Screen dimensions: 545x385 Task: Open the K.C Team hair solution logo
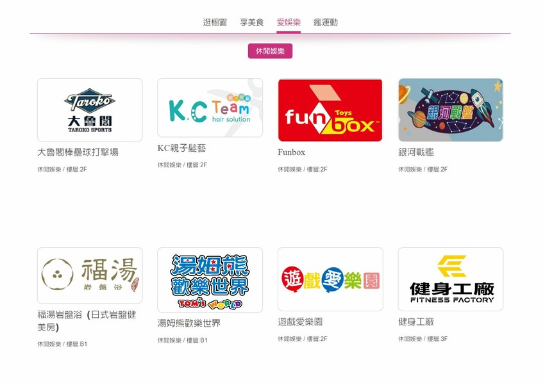tap(210, 108)
